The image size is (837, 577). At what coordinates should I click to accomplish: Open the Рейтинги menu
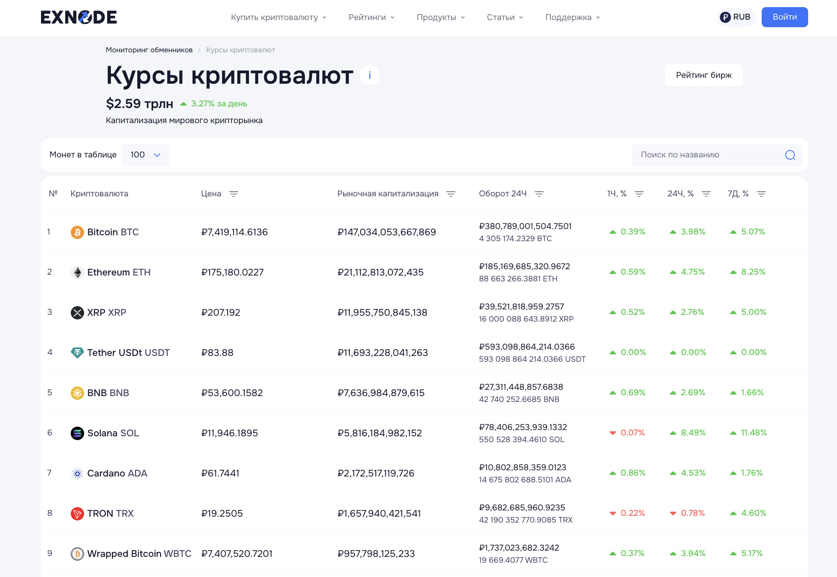(x=372, y=17)
